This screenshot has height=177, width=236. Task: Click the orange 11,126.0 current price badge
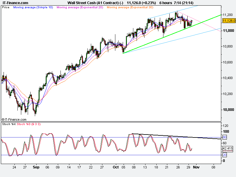[x=229, y=21]
